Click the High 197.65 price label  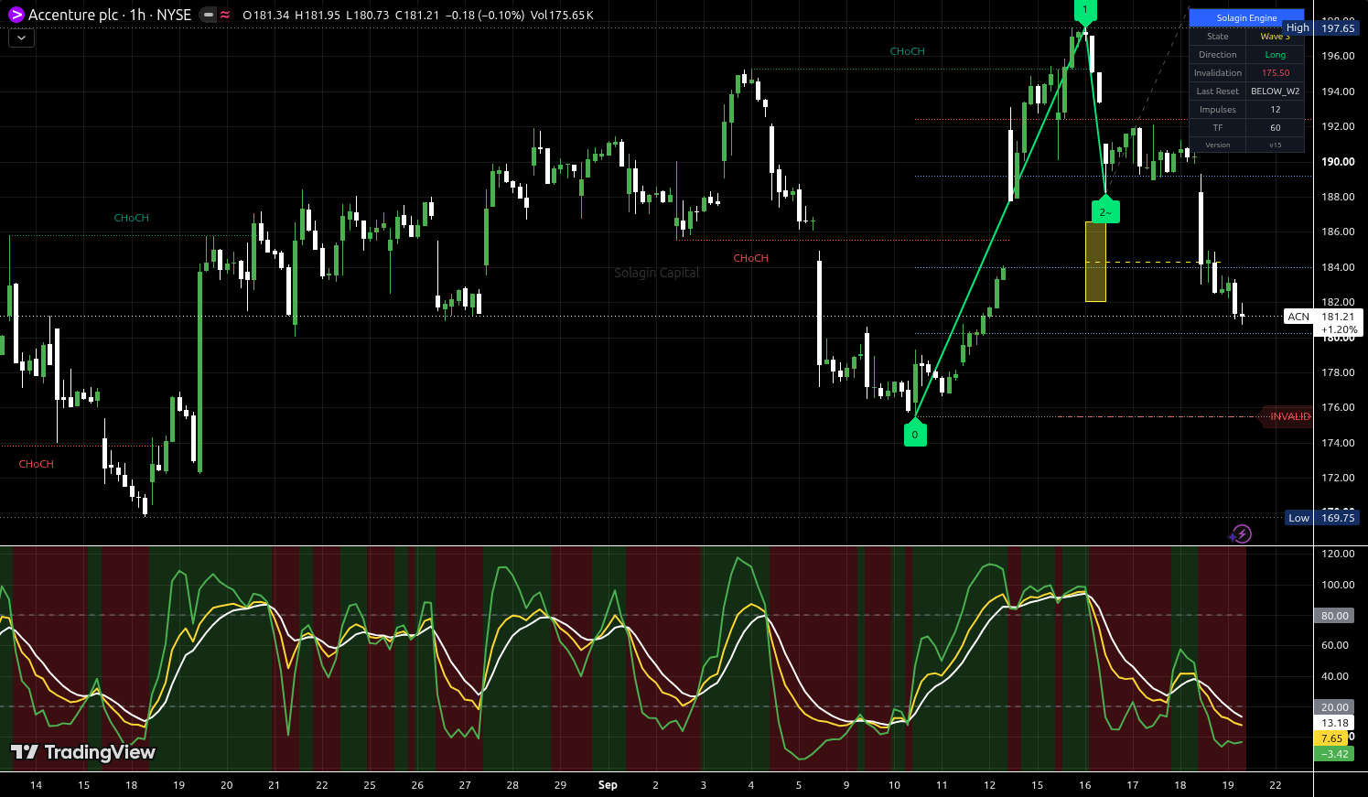(1322, 28)
